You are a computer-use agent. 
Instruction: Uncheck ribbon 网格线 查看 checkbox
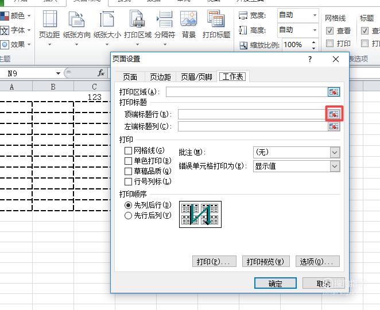(x=329, y=31)
